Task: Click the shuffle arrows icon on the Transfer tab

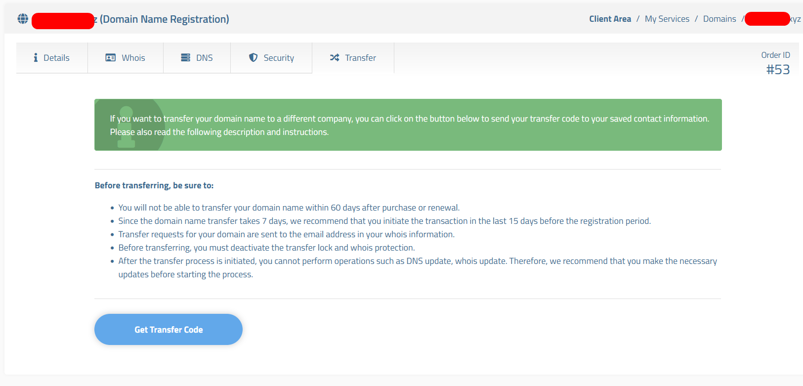Action: point(335,58)
